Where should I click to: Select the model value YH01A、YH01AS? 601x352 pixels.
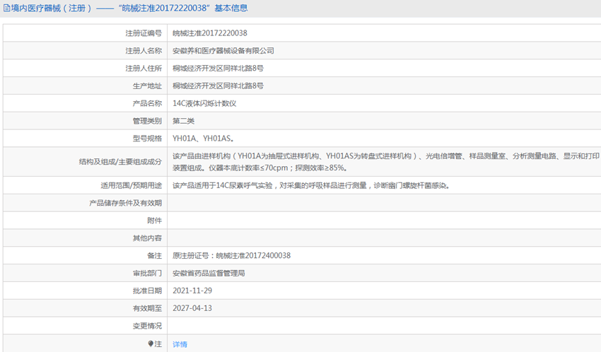[203, 139]
